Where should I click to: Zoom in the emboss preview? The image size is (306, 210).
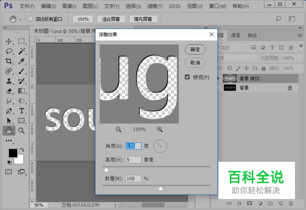pos(160,129)
